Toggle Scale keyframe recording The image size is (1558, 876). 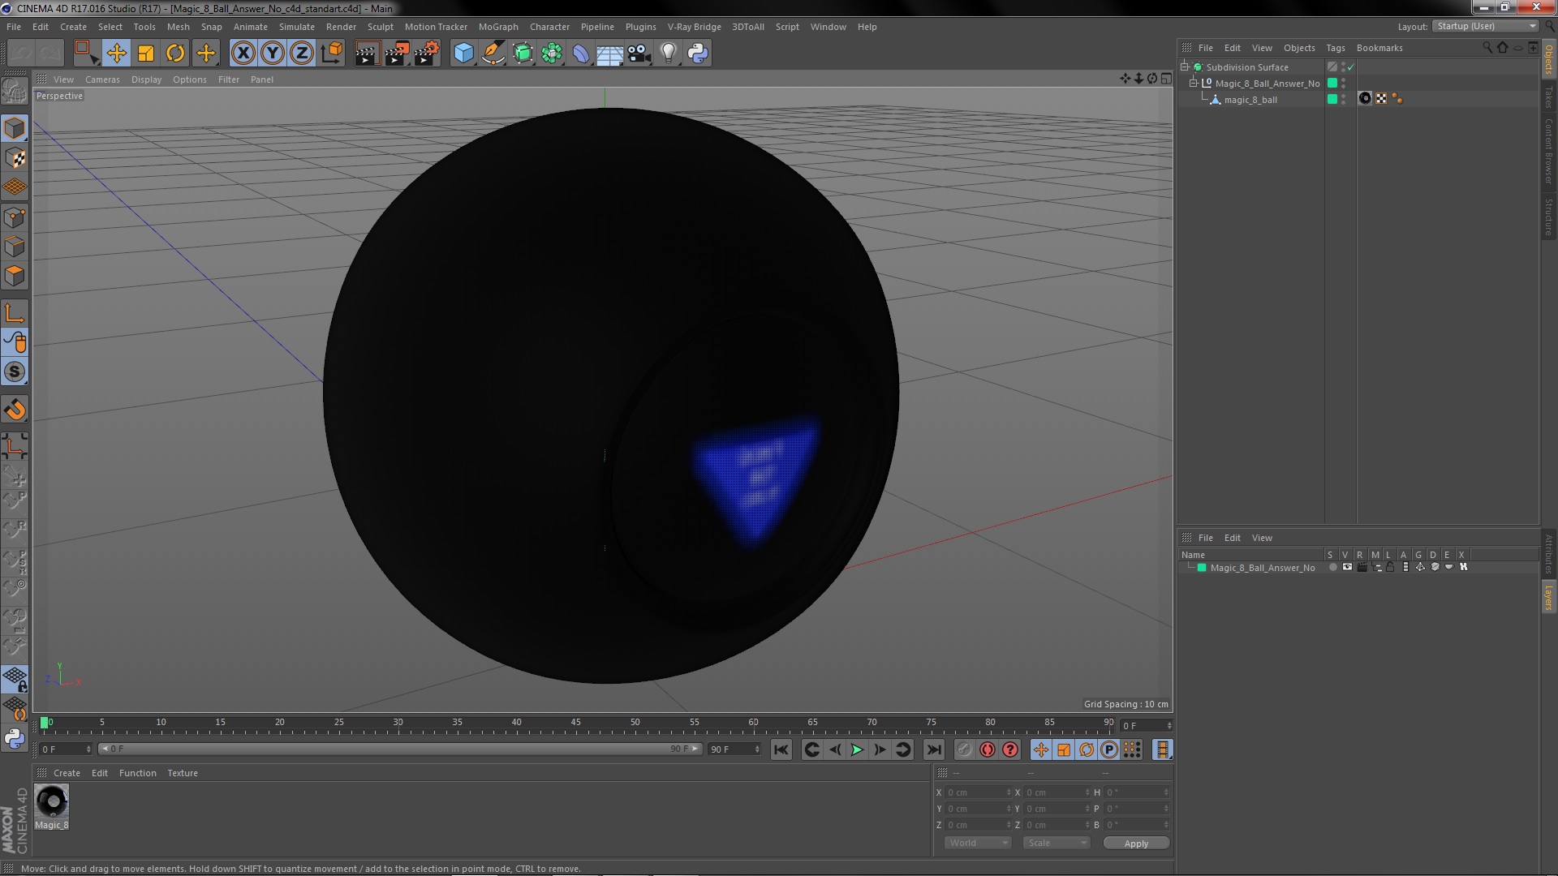click(1064, 750)
